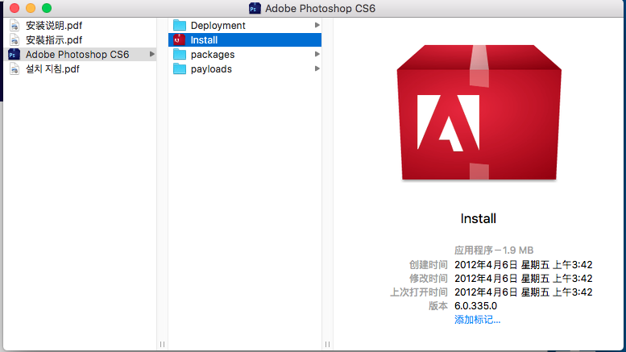This screenshot has width=626, height=352.
Task: Minimize window with the yellow button
Action: point(31,8)
